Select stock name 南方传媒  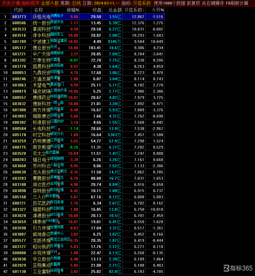pos(42,110)
